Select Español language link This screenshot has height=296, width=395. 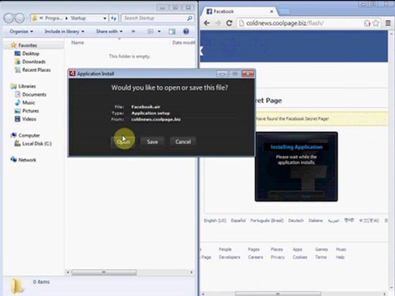238,220
